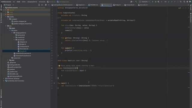Screen dimensions: 192x108
Task: Collapse the gradle folder node
Action: pyautogui.click(x=6, y=17)
